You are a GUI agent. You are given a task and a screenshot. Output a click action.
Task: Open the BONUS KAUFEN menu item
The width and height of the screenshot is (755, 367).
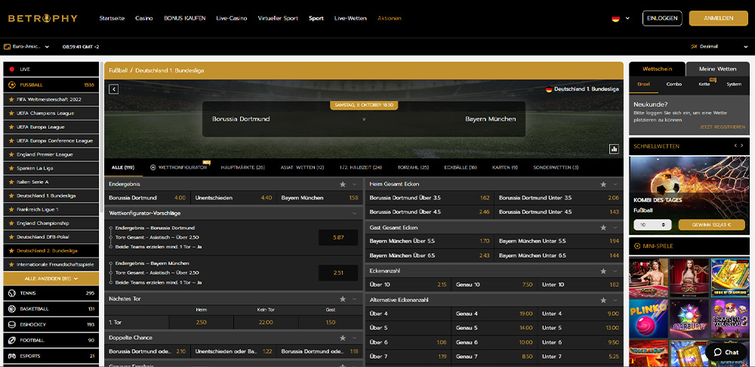click(185, 18)
